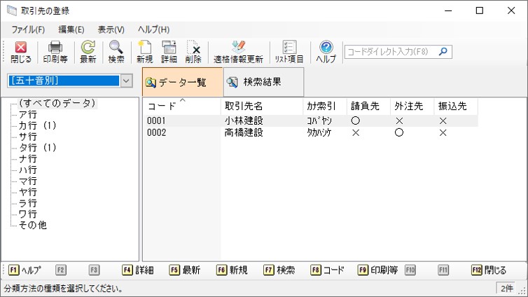Select サ行 tree node
The height and width of the screenshot is (297, 528).
pos(27,137)
